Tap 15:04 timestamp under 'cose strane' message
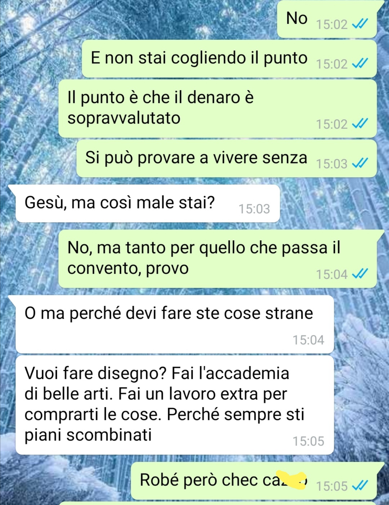Viewport: 389px width, 505px height. (308, 340)
